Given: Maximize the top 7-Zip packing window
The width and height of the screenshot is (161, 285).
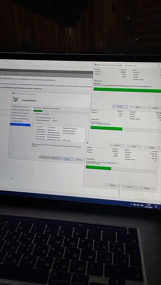Looking at the screenshot, I should point(159,66).
